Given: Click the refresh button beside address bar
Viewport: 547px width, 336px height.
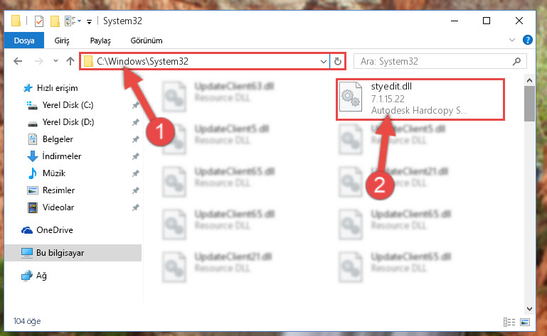Looking at the screenshot, I should coord(337,61).
